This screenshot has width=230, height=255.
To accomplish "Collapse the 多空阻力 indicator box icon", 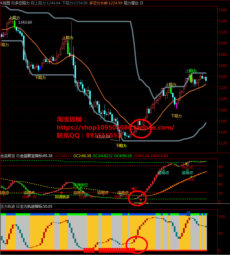I will [13, 3].
